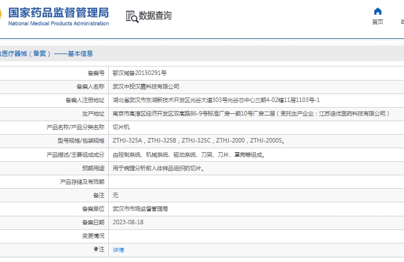Click the 备案人名称 label
This screenshot has width=404, height=262.
[x=91, y=87]
